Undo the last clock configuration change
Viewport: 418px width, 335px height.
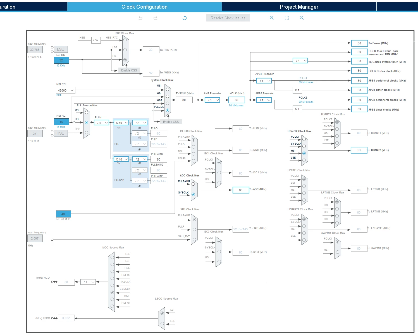(140, 18)
